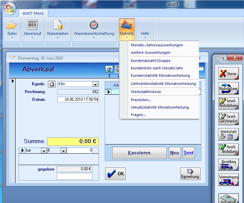Click the Text button

coord(189,153)
